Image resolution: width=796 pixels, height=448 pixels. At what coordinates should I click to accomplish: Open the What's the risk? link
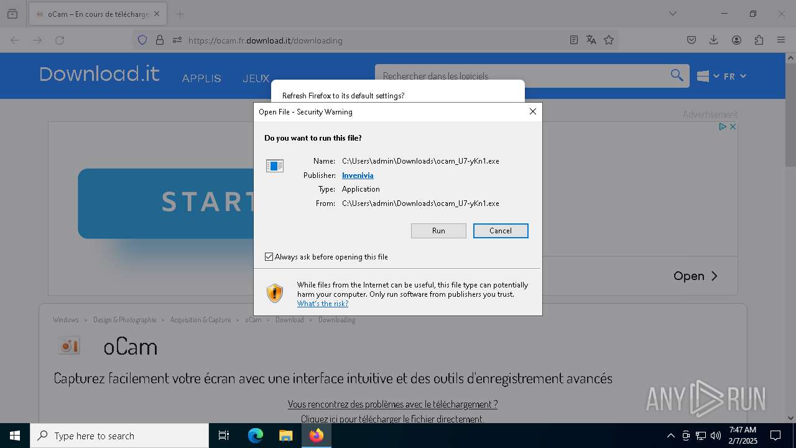tap(323, 304)
